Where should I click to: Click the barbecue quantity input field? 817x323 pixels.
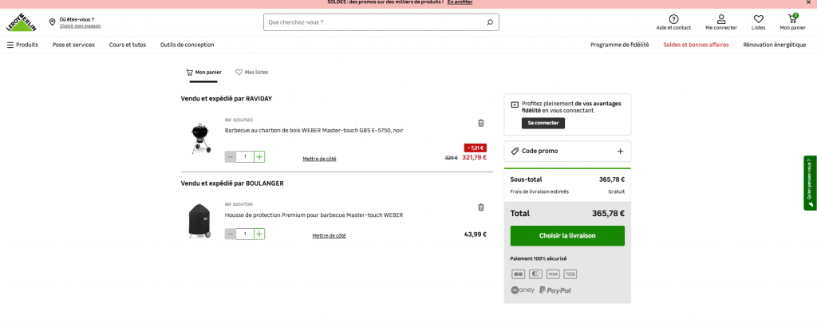point(245,157)
